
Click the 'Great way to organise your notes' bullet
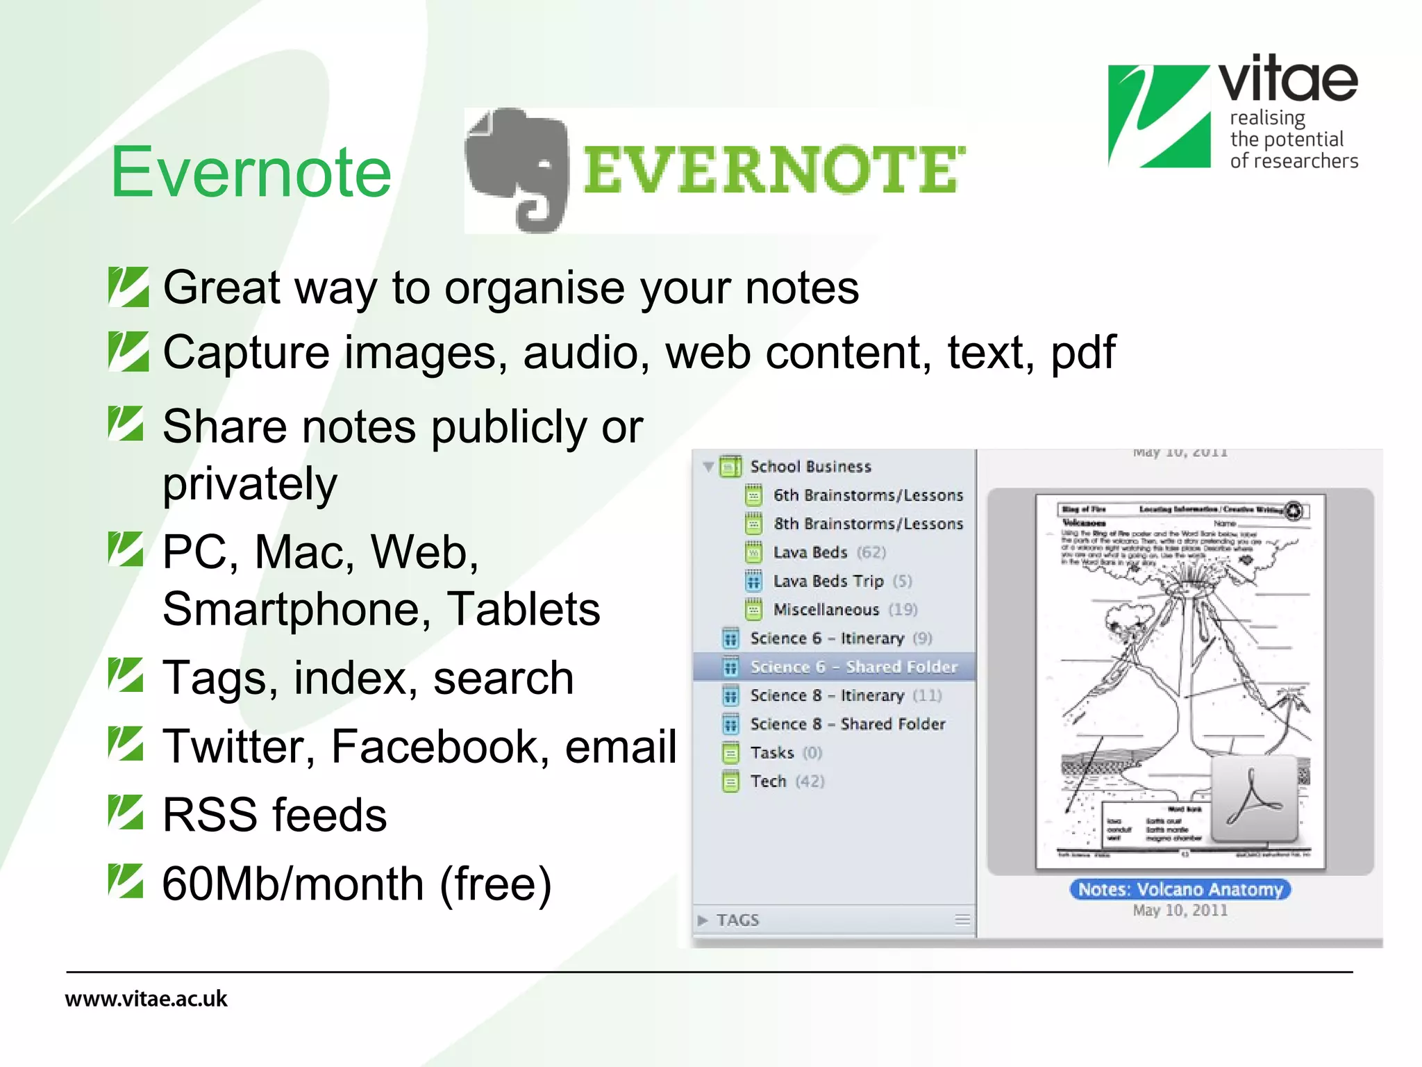click(511, 288)
